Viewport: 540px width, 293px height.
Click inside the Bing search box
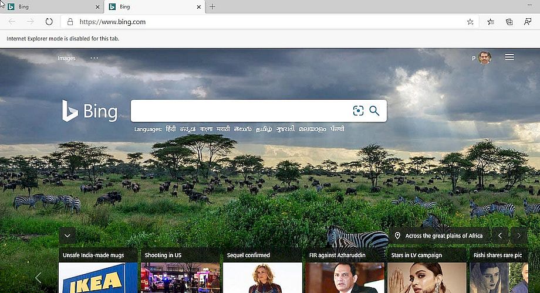tap(241, 111)
